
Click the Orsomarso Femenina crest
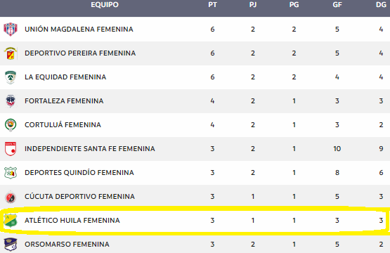tap(11, 245)
